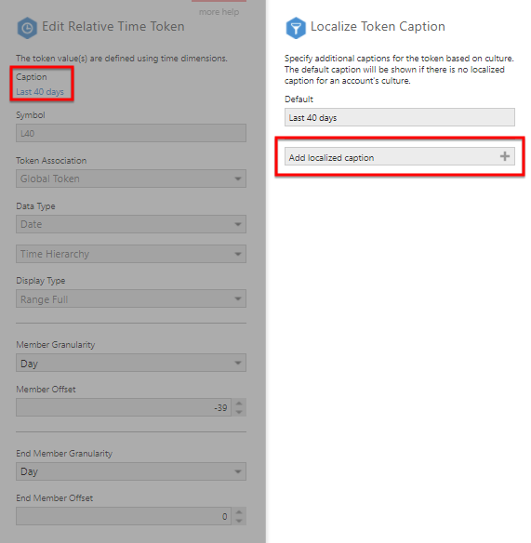531x543 pixels.
Task: Click the Default caption text field
Action: tap(400, 117)
